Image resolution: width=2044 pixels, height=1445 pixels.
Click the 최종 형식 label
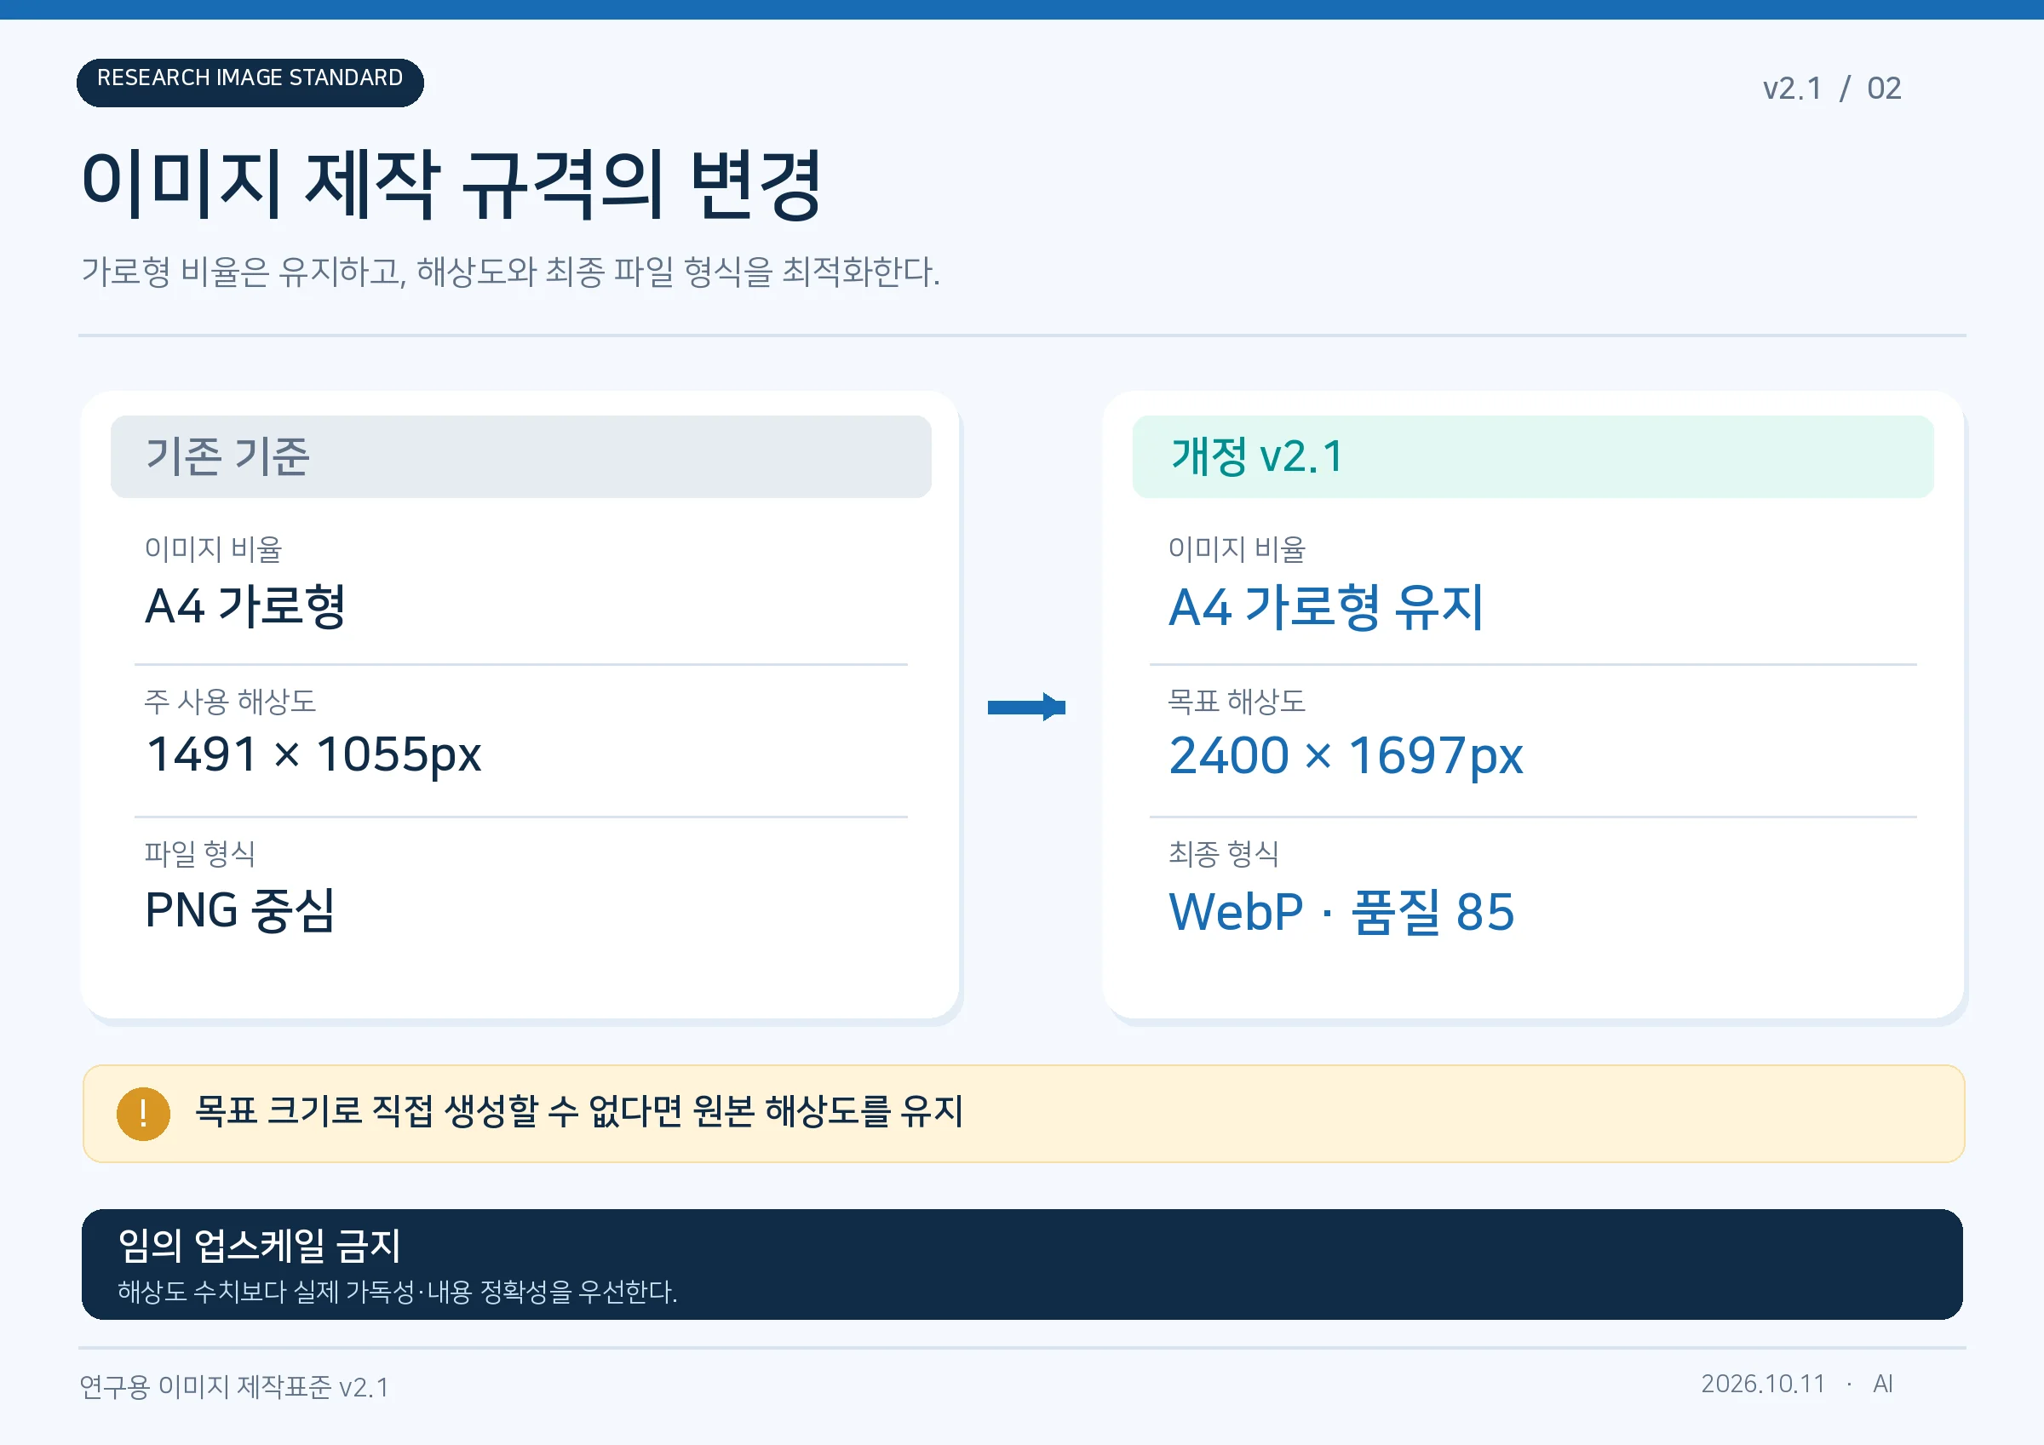[1223, 853]
